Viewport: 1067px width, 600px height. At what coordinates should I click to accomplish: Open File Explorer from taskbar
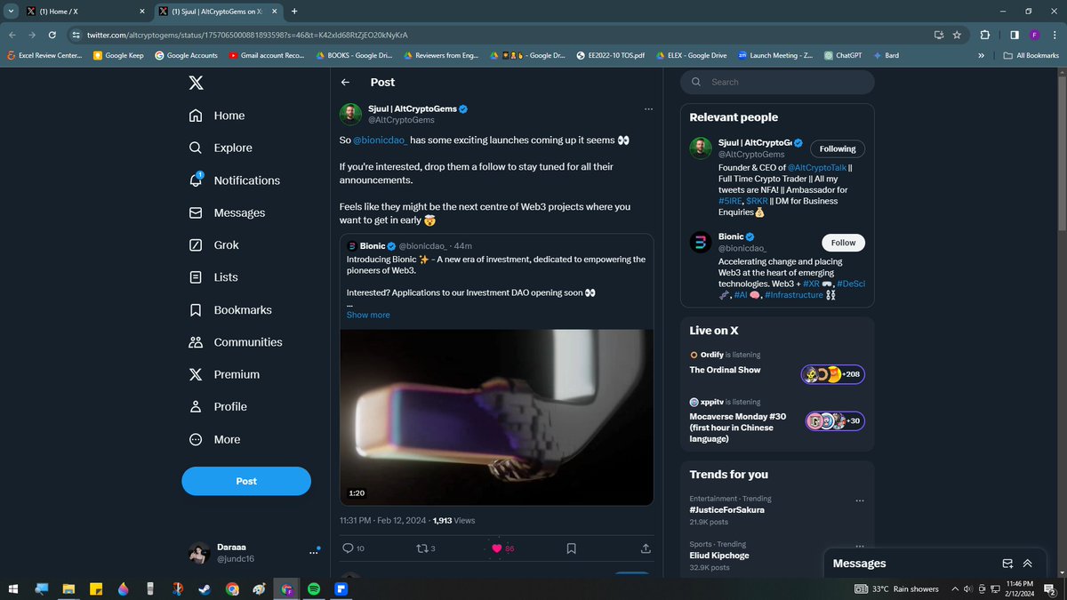[x=69, y=588]
